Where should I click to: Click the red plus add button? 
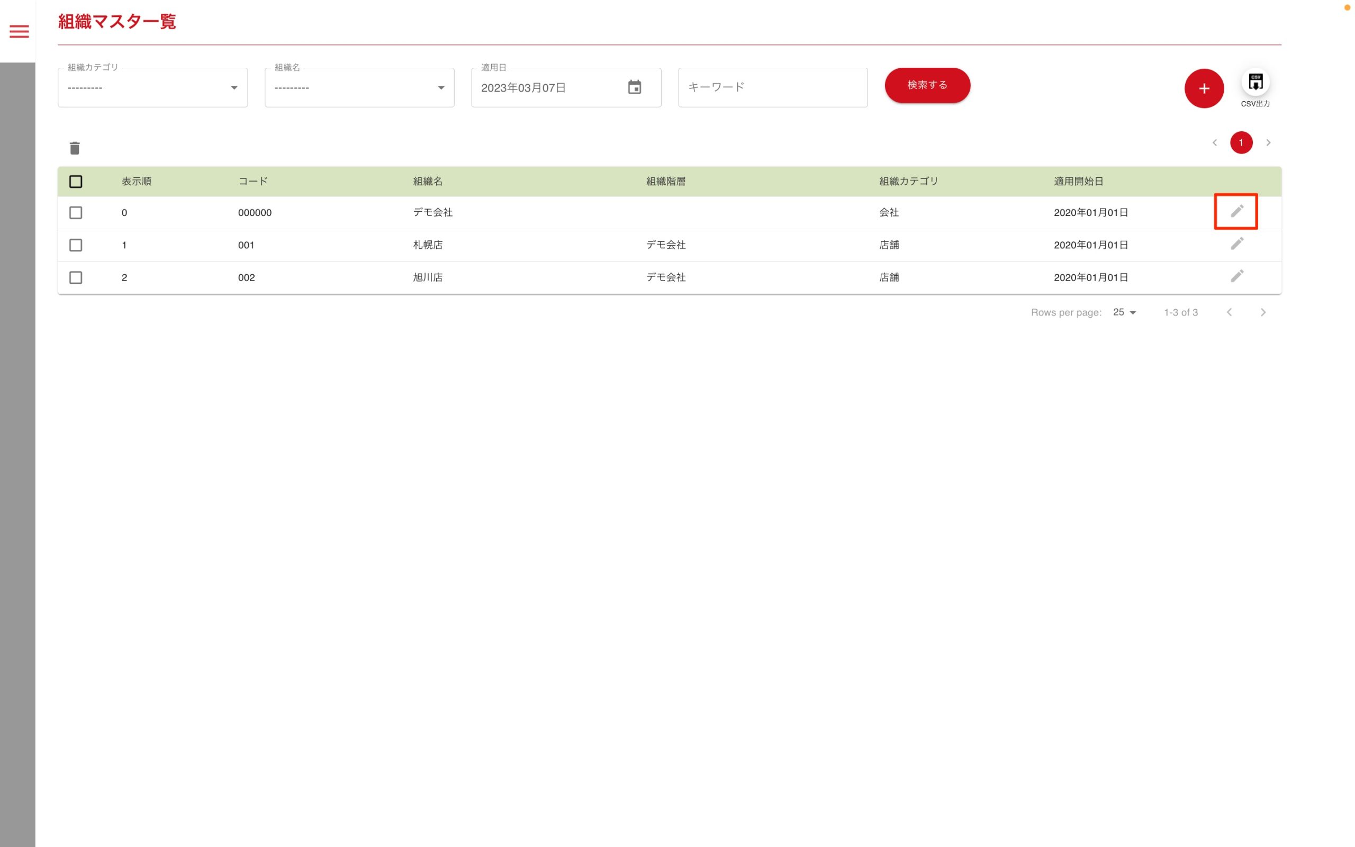point(1203,88)
